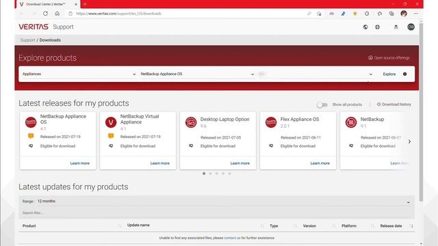Sort by the Version column

[x=309, y=226]
